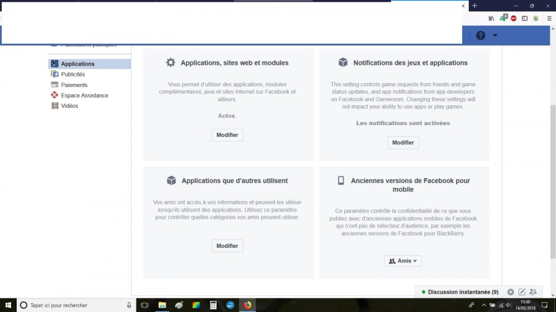Open Paiements settings section

[74, 85]
